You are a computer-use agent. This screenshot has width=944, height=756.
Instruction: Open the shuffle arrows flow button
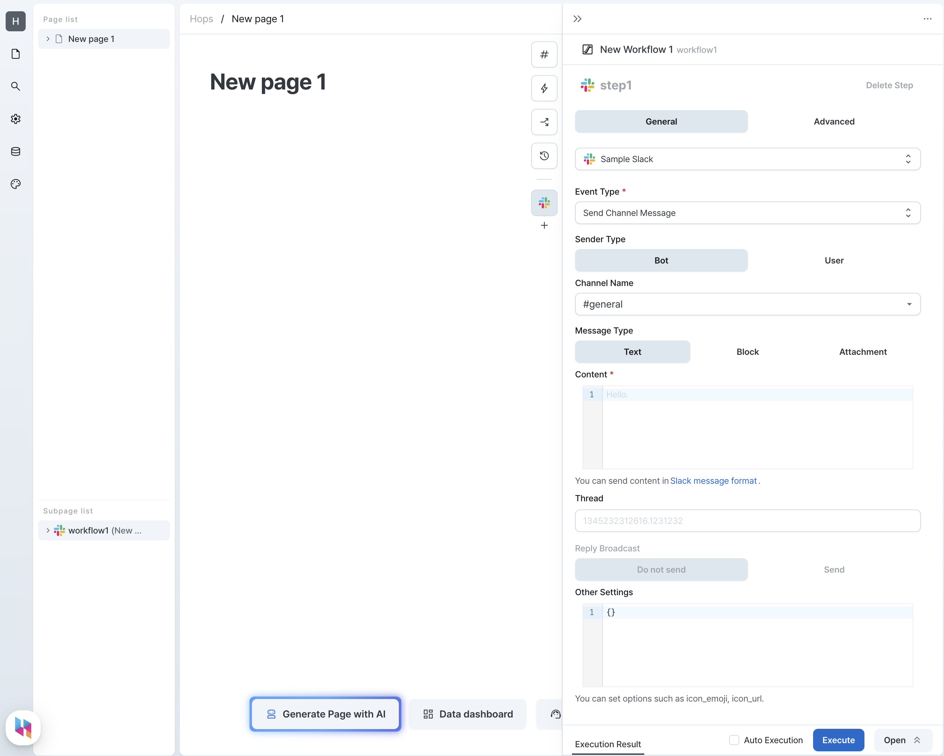[x=544, y=122]
